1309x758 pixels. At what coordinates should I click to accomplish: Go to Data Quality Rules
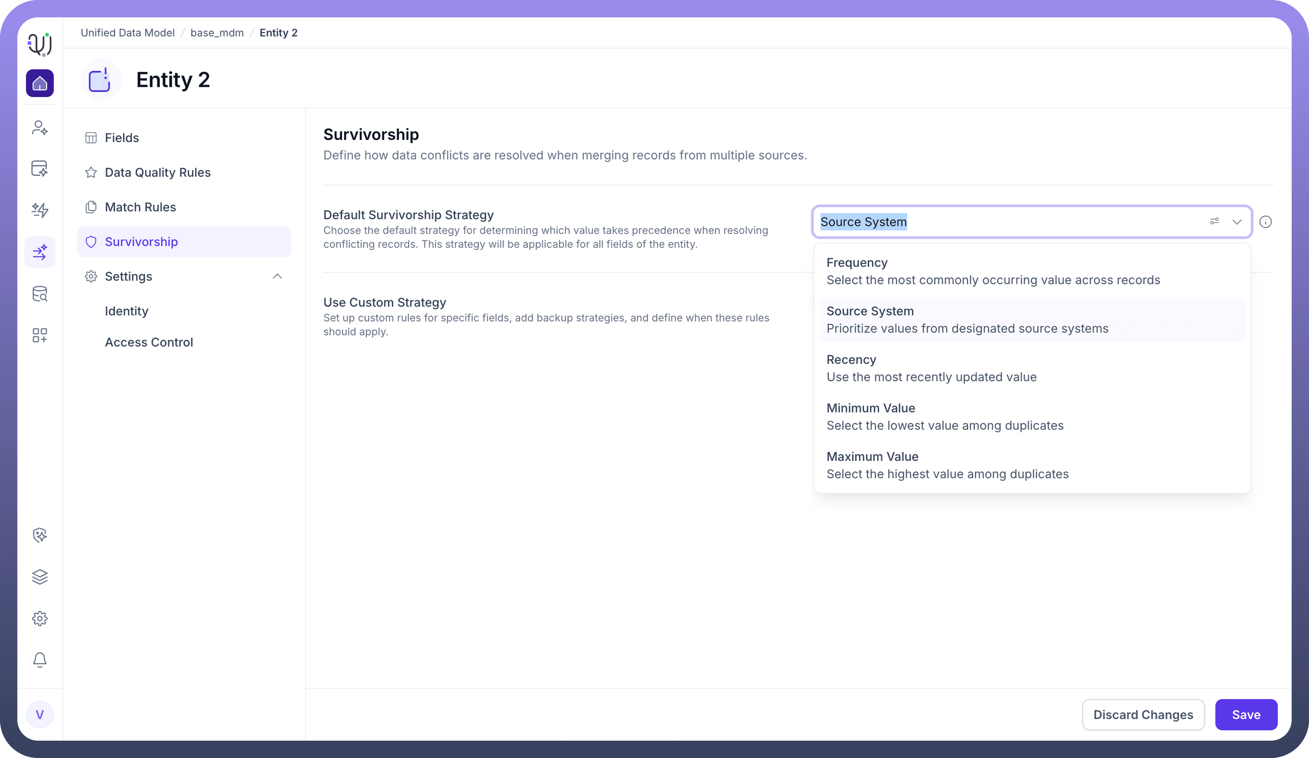coord(157,172)
